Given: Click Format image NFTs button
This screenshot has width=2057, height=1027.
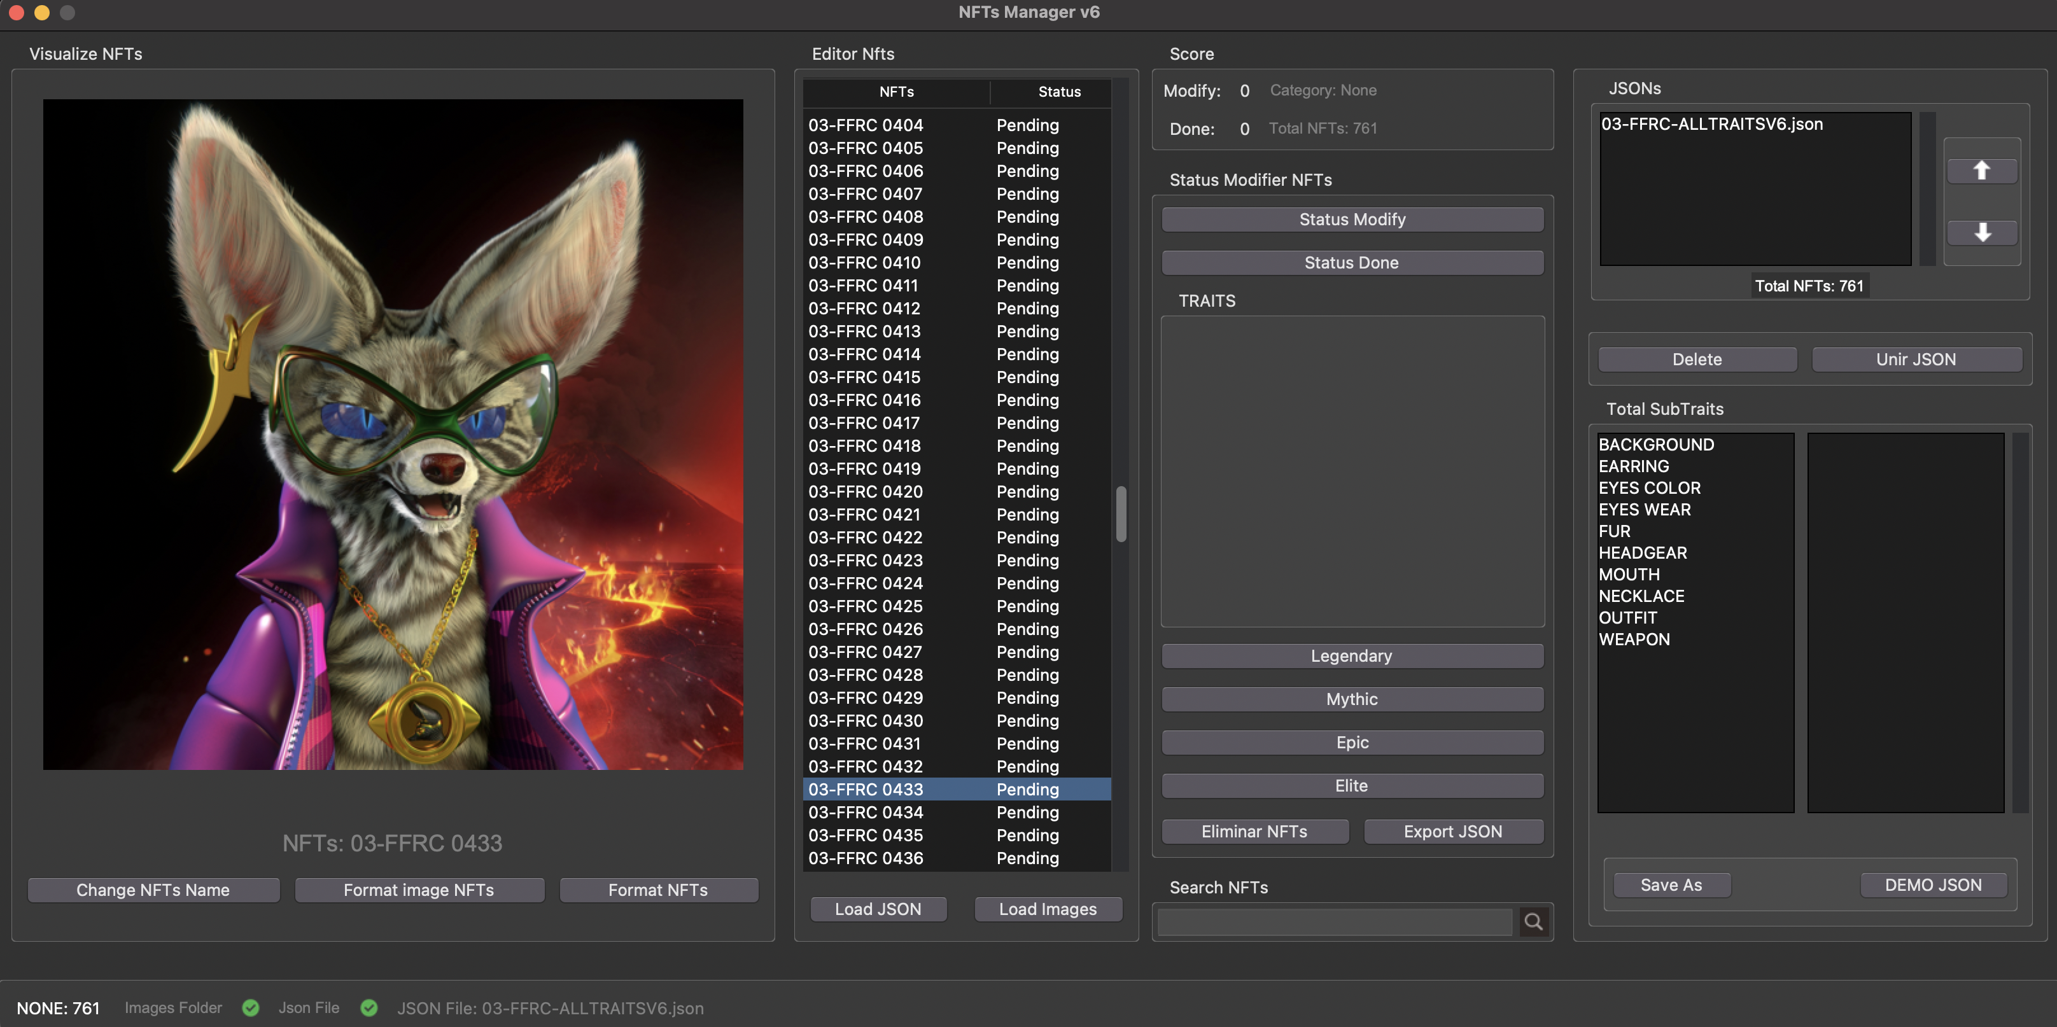Looking at the screenshot, I should [x=419, y=890].
